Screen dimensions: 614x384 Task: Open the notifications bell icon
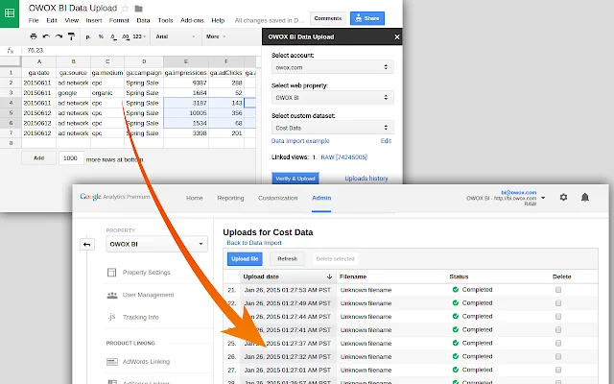585,198
